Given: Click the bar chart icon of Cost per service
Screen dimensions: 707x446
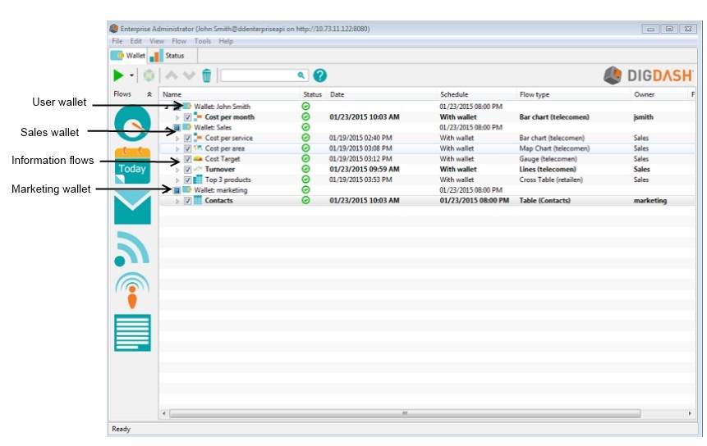Looking at the screenshot, I should 198,138.
